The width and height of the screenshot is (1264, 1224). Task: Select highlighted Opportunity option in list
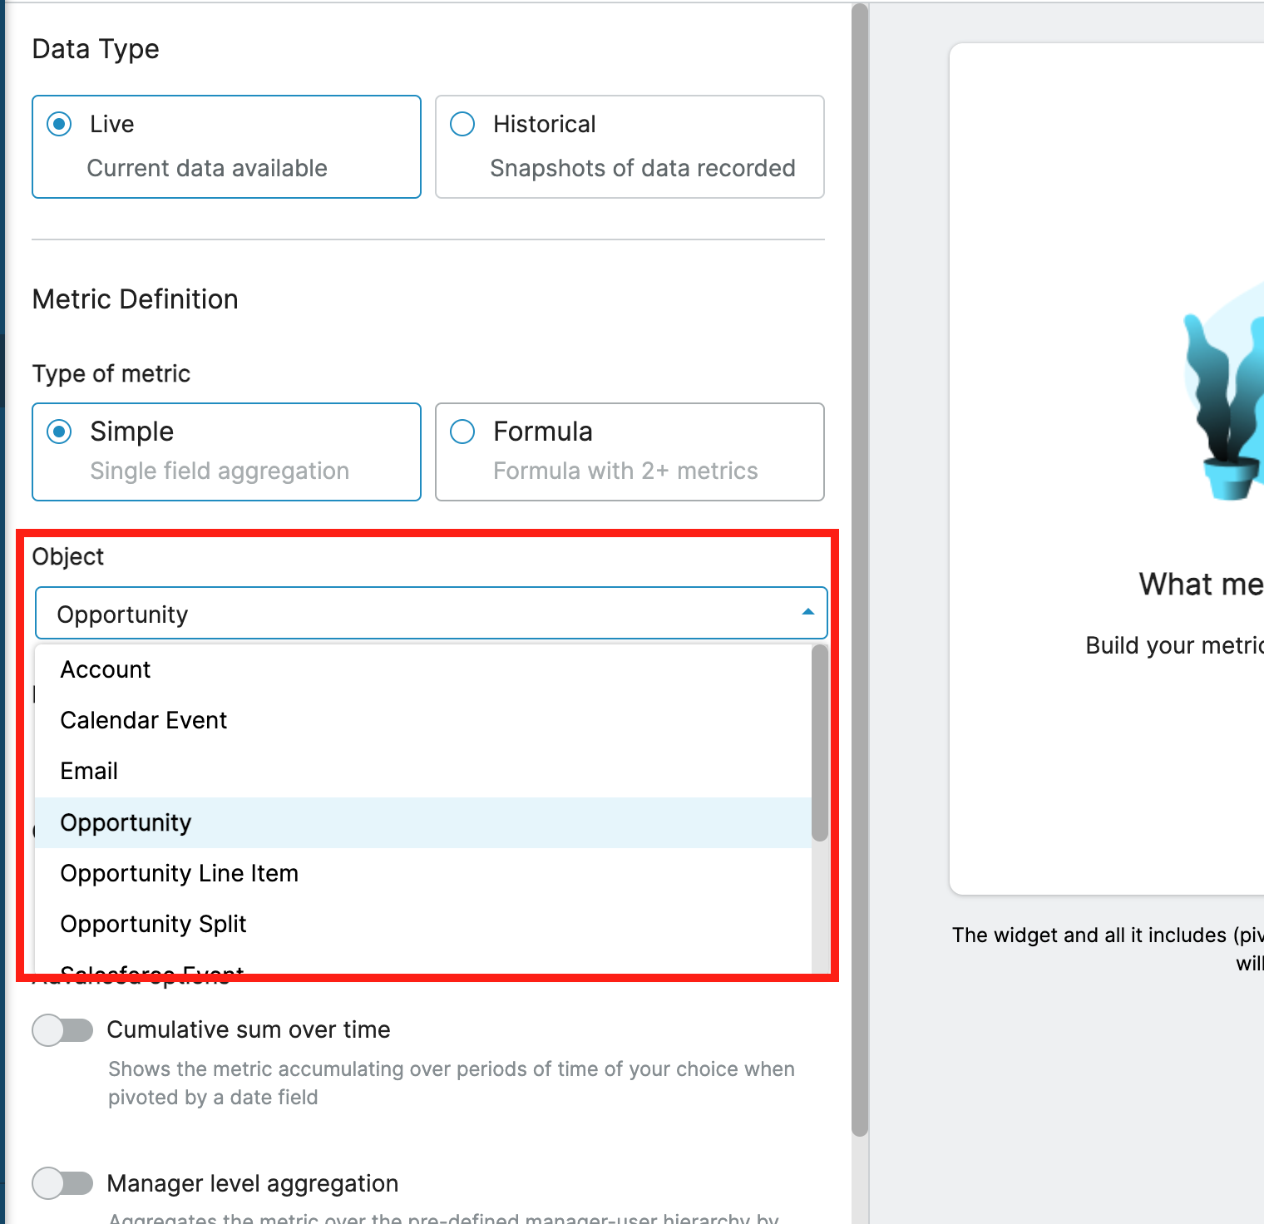(x=422, y=822)
